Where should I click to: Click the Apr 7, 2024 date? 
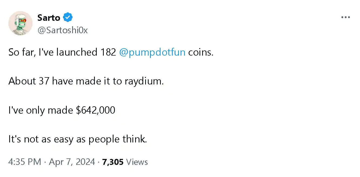pyautogui.click(x=72, y=162)
